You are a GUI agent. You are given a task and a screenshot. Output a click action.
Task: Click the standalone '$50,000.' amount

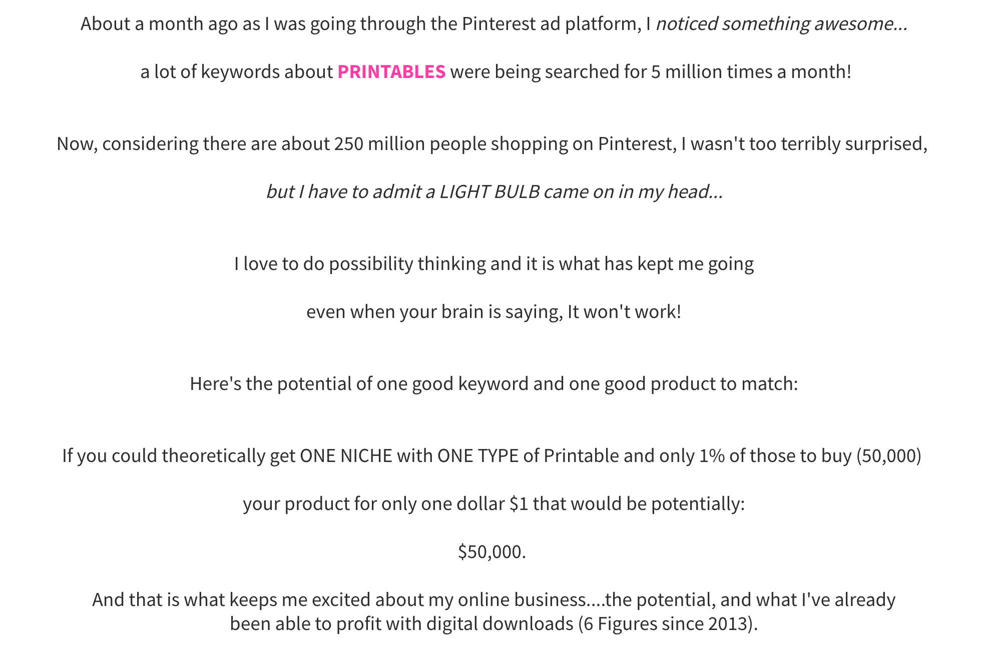pos(492,551)
